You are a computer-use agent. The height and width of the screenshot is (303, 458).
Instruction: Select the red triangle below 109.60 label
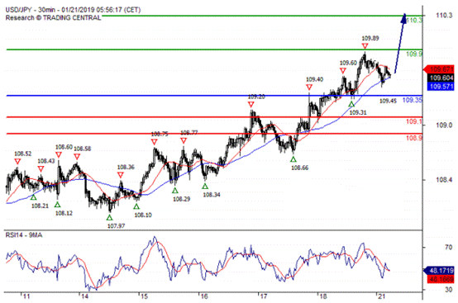343,70
